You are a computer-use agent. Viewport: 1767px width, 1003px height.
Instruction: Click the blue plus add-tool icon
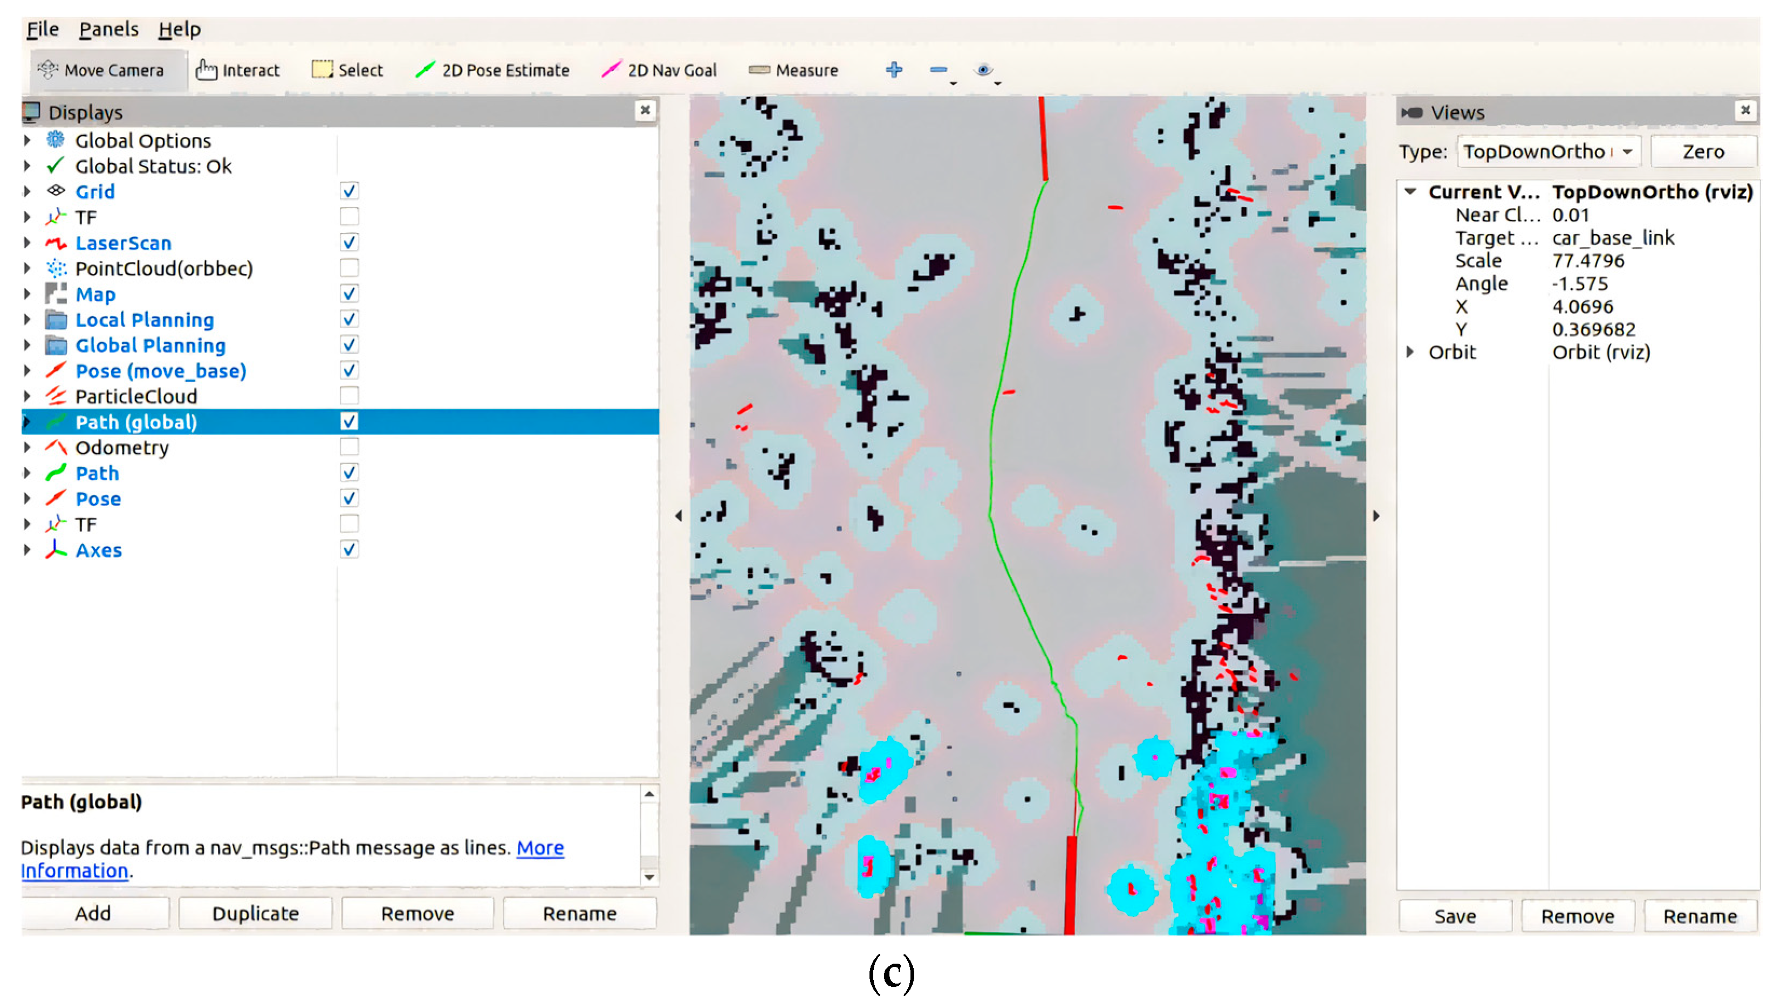pyautogui.click(x=894, y=70)
